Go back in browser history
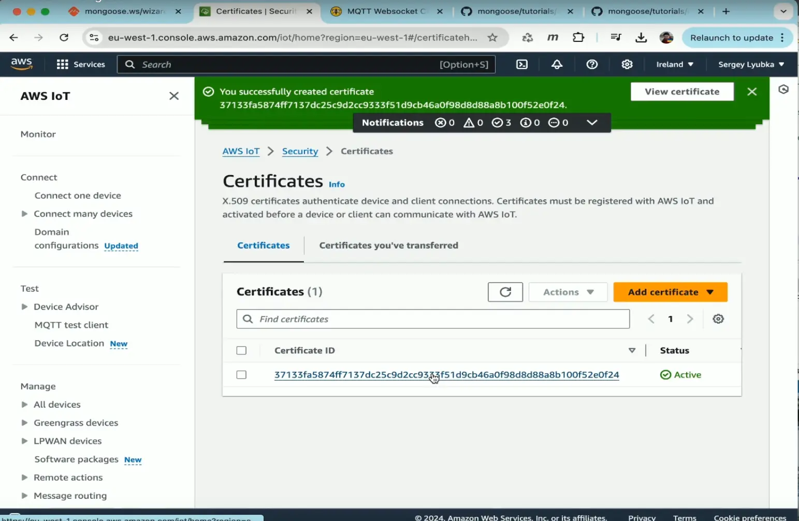Image resolution: width=799 pixels, height=521 pixels. 14,37
